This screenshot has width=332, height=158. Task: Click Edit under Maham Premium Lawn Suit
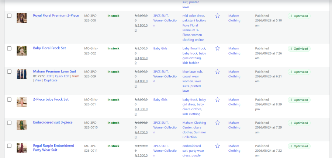pyautogui.click(x=50, y=76)
